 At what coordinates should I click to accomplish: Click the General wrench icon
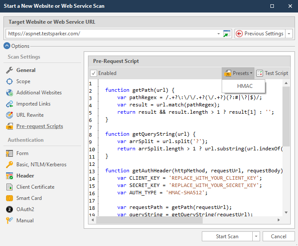[x=9, y=70]
